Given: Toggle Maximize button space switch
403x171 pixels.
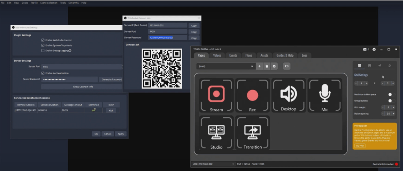Looking at the screenshot, I should pos(392,95).
